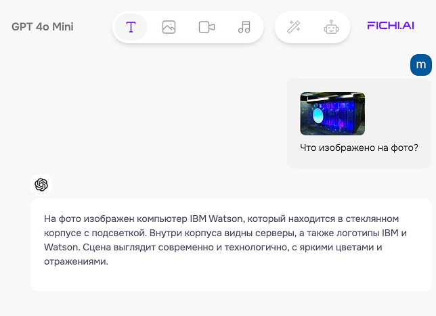436x316 pixels.
Task: Click the word 'отражениями.' in the reply
Action: point(76,261)
